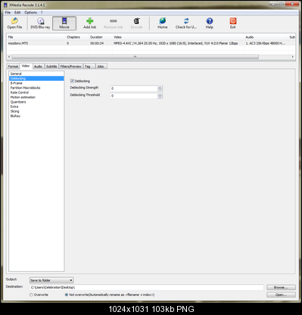The width and height of the screenshot is (302, 315).
Task: Increase Deblocking Strength with up arrow
Action: [160, 87]
